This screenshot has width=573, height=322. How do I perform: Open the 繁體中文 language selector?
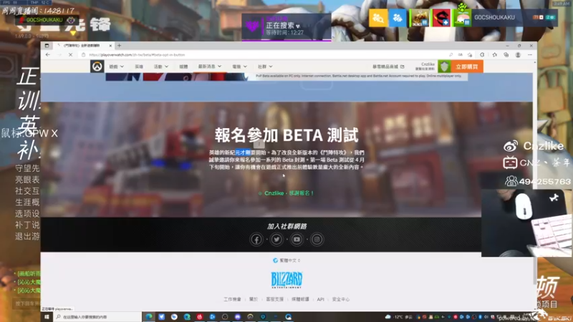[286, 260]
